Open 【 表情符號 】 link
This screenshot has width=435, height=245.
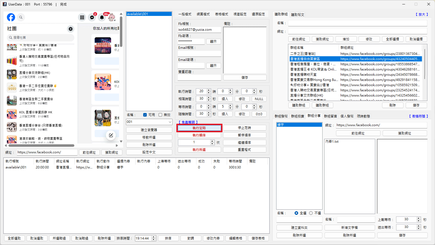419,116
